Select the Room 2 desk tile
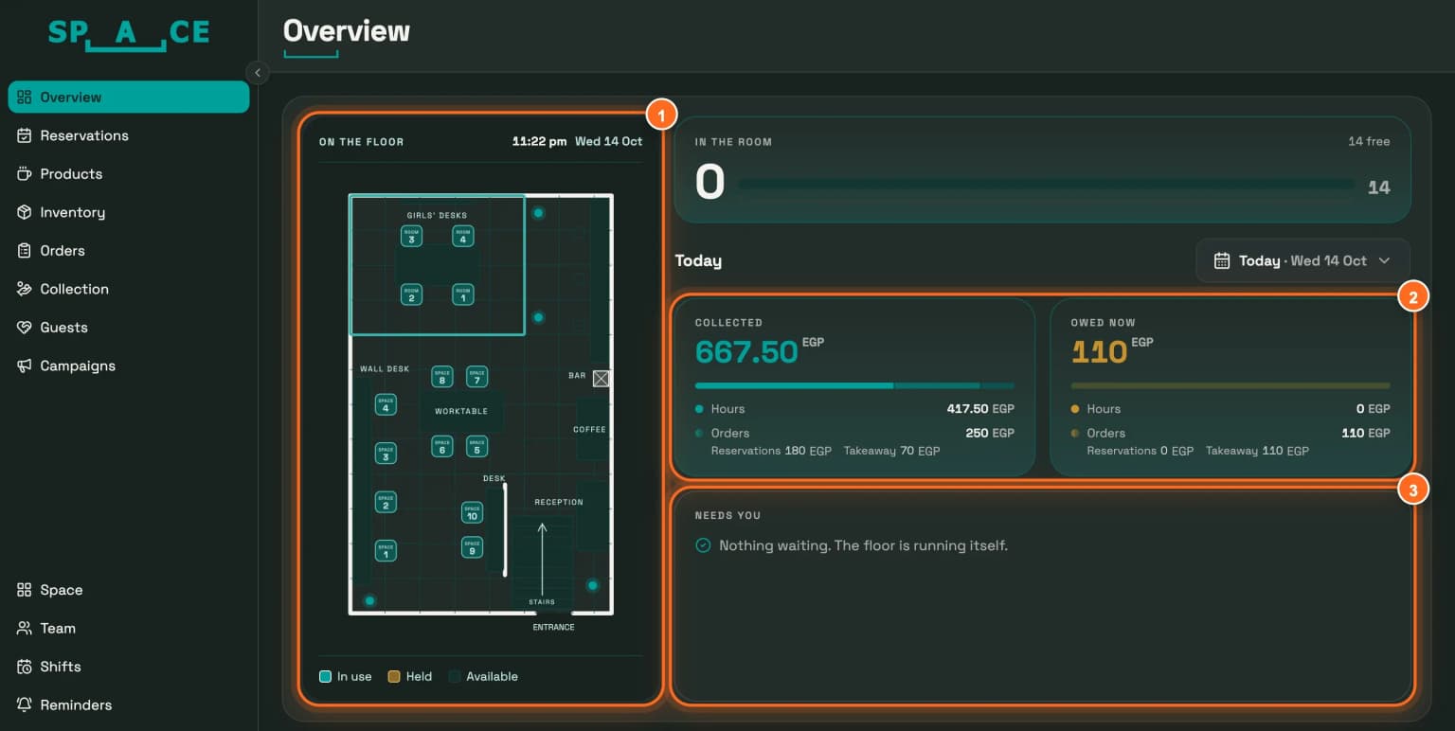 [411, 294]
